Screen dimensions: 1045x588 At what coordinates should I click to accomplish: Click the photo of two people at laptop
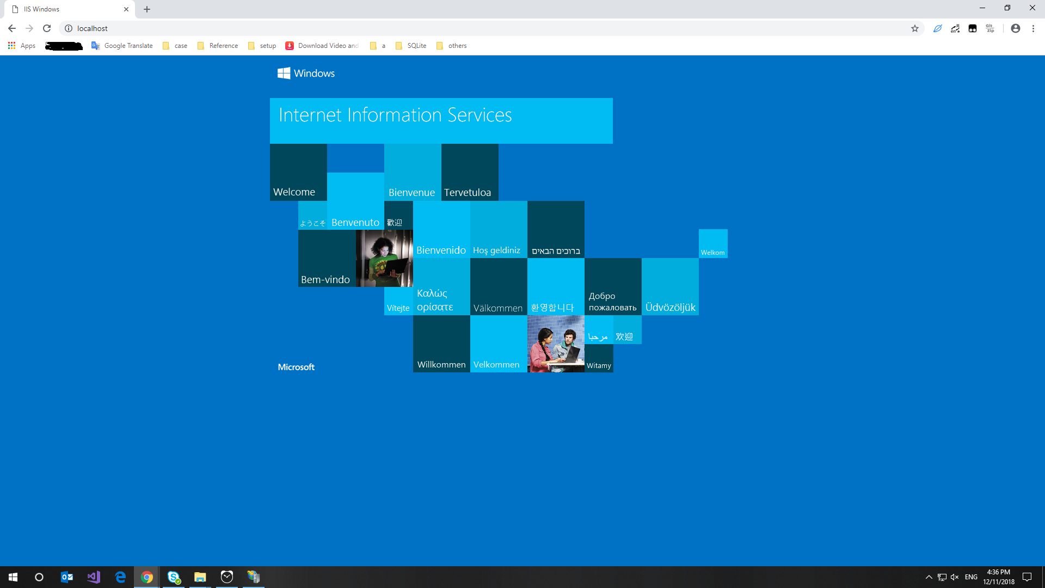pos(556,344)
